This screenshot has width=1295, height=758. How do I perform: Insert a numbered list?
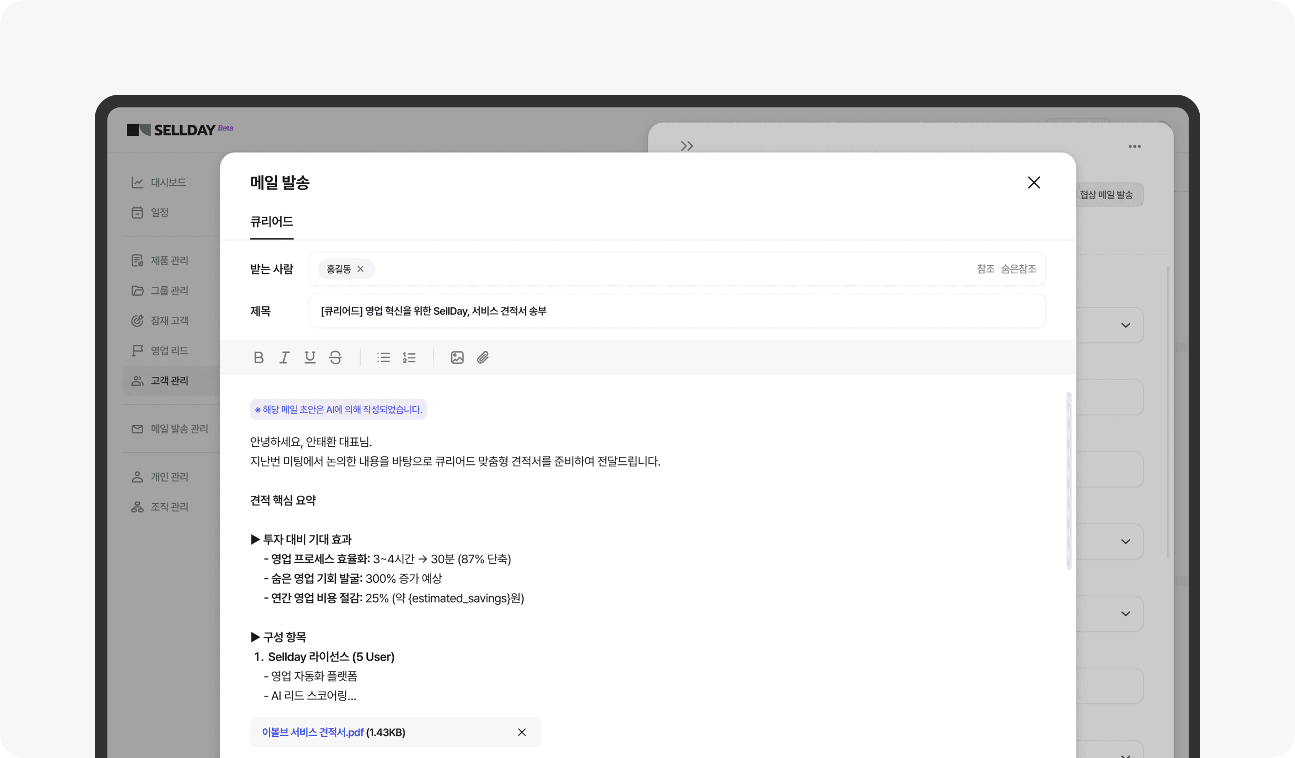point(410,357)
